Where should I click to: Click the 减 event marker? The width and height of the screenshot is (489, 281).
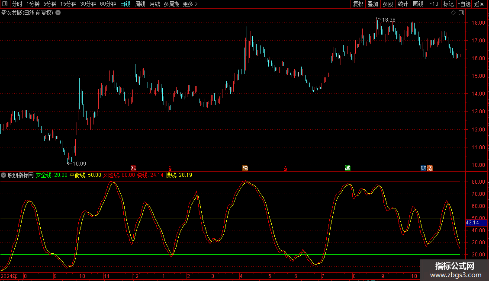tap(348, 168)
